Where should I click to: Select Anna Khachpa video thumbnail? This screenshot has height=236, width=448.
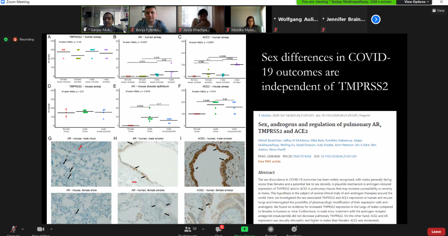pos(200,19)
